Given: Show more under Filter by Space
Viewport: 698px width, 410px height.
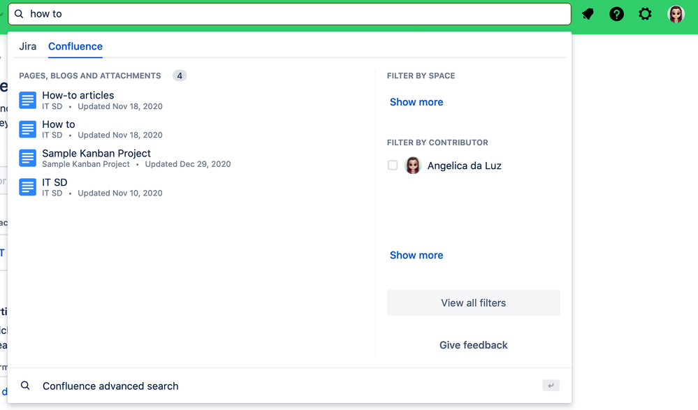Looking at the screenshot, I should [416, 102].
